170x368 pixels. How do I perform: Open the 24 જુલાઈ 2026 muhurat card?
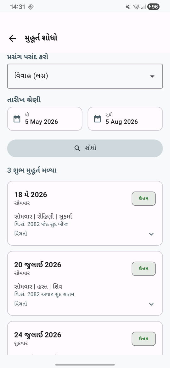click(x=85, y=338)
